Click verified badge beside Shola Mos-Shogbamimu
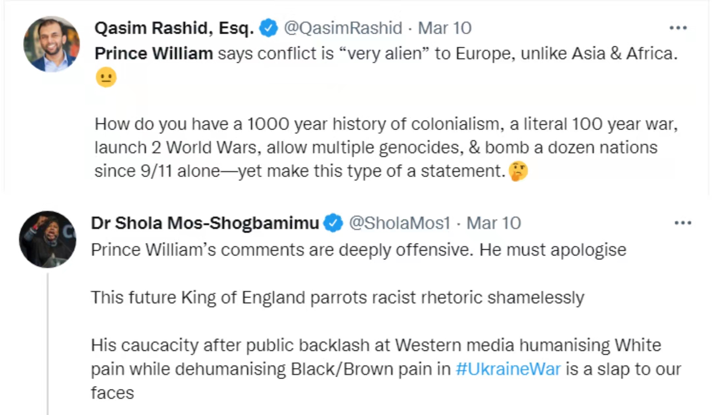 pos(333,223)
